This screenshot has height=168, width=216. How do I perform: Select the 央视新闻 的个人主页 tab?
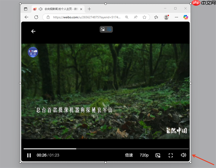point(58,9)
